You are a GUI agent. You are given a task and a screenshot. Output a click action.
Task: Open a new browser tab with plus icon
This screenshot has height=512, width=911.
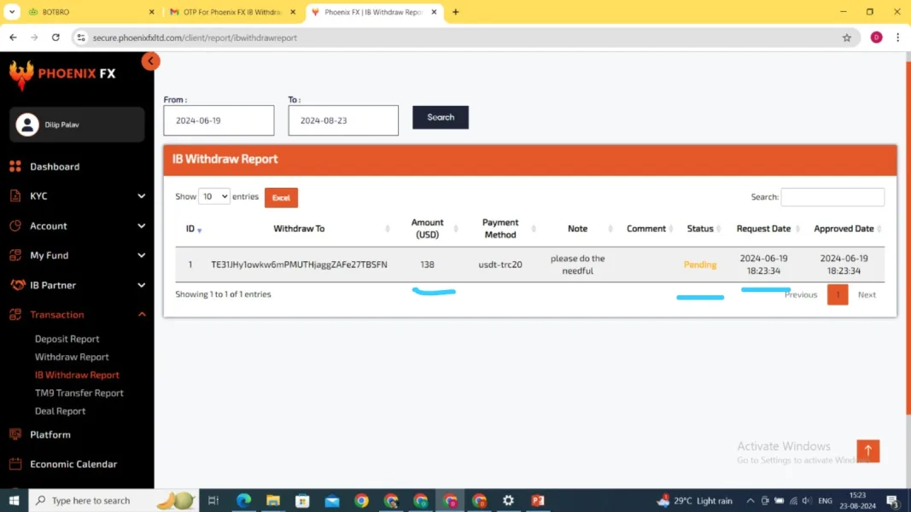[x=456, y=12]
